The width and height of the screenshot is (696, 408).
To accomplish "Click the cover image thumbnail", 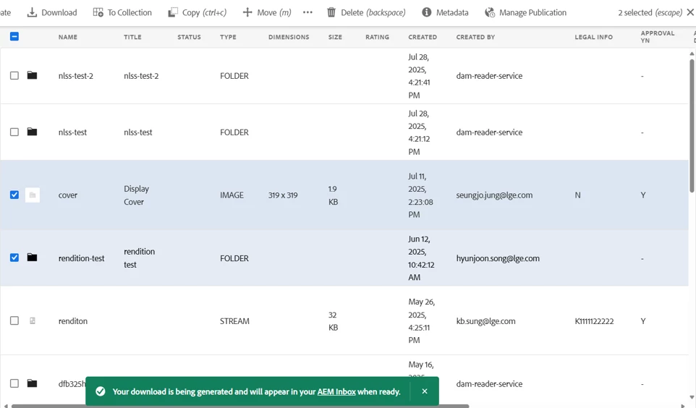I will click(x=33, y=195).
